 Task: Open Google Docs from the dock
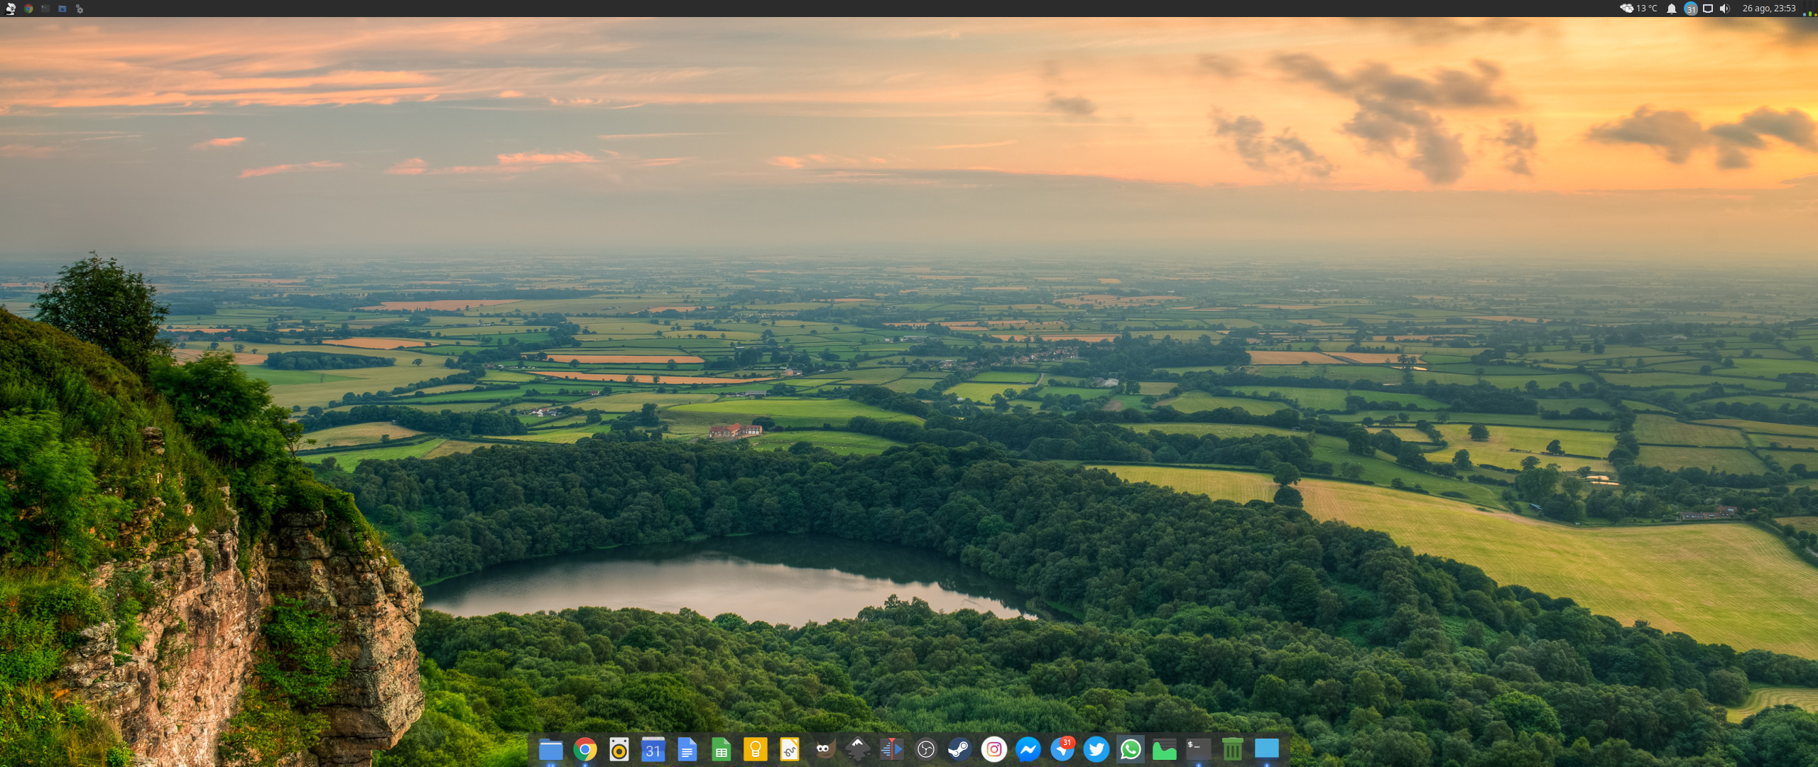[687, 749]
